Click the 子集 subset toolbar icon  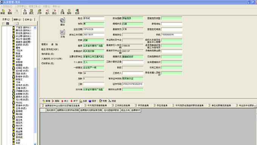(x=62, y=12)
